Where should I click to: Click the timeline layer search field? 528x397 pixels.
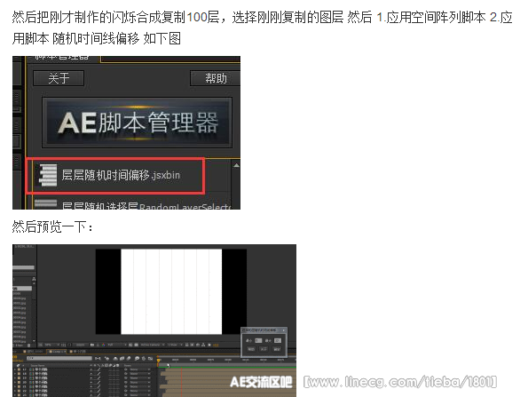pos(59,358)
